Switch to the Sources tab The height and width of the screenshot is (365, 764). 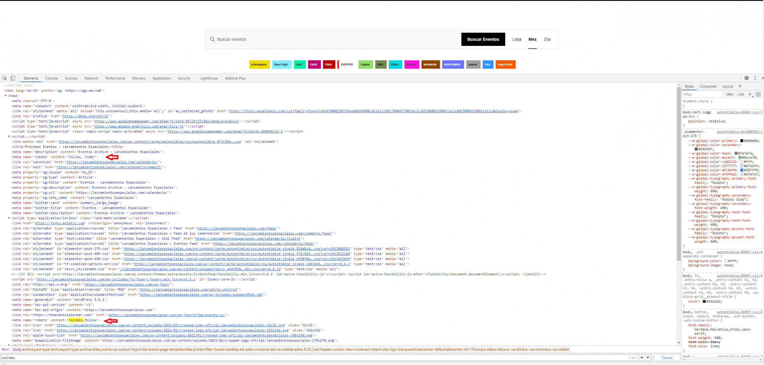click(x=71, y=78)
